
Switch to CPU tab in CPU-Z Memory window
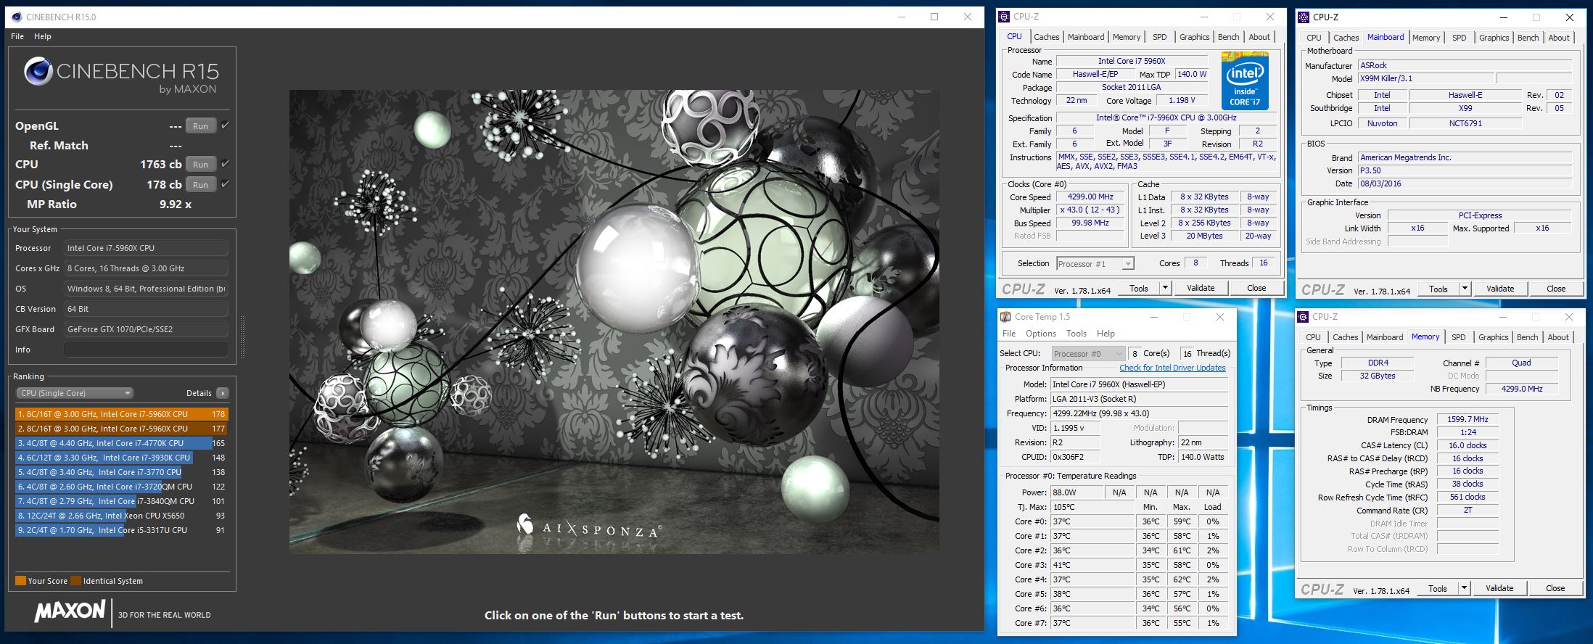coord(1313,337)
